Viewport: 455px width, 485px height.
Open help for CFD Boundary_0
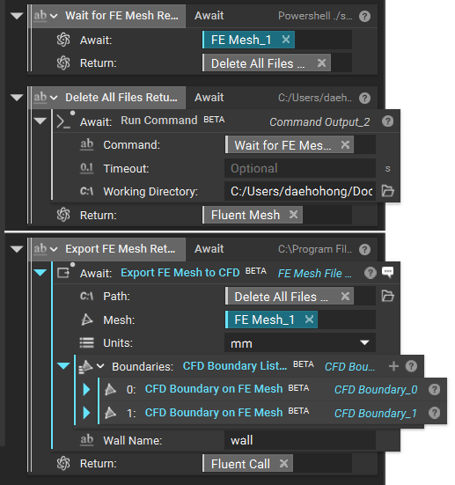tap(434, 389)
